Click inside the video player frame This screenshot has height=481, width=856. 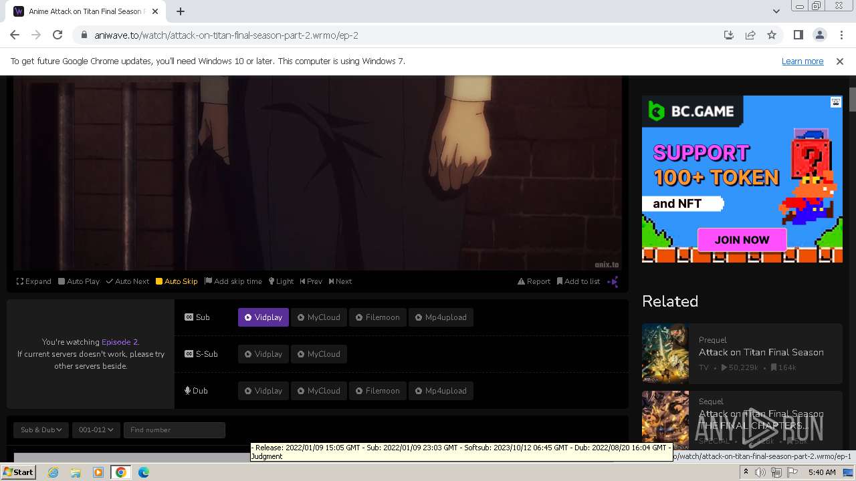(x=318, y=173)
